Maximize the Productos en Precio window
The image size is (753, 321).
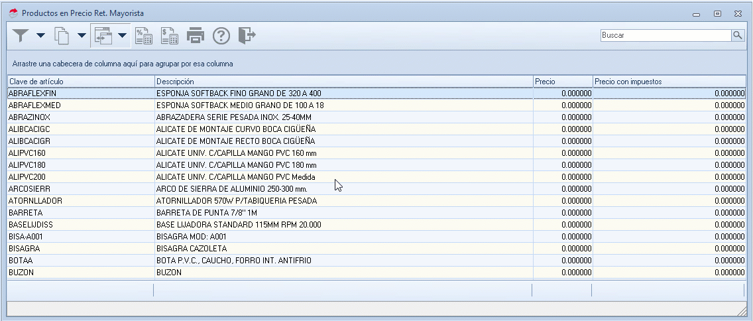click(x=717, y=13)
